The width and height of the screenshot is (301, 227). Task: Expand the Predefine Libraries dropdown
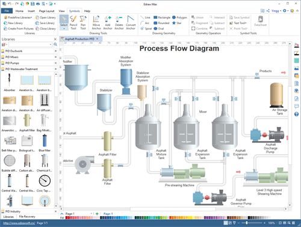pos(18,17)
